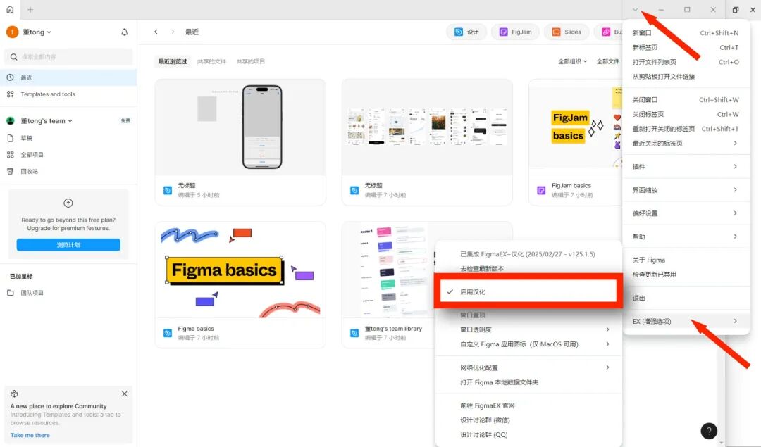Screen dimensions: 761x447
Task: Expand the 帮助 submenu
Action: pyautogui.click(x=686, y=237)
